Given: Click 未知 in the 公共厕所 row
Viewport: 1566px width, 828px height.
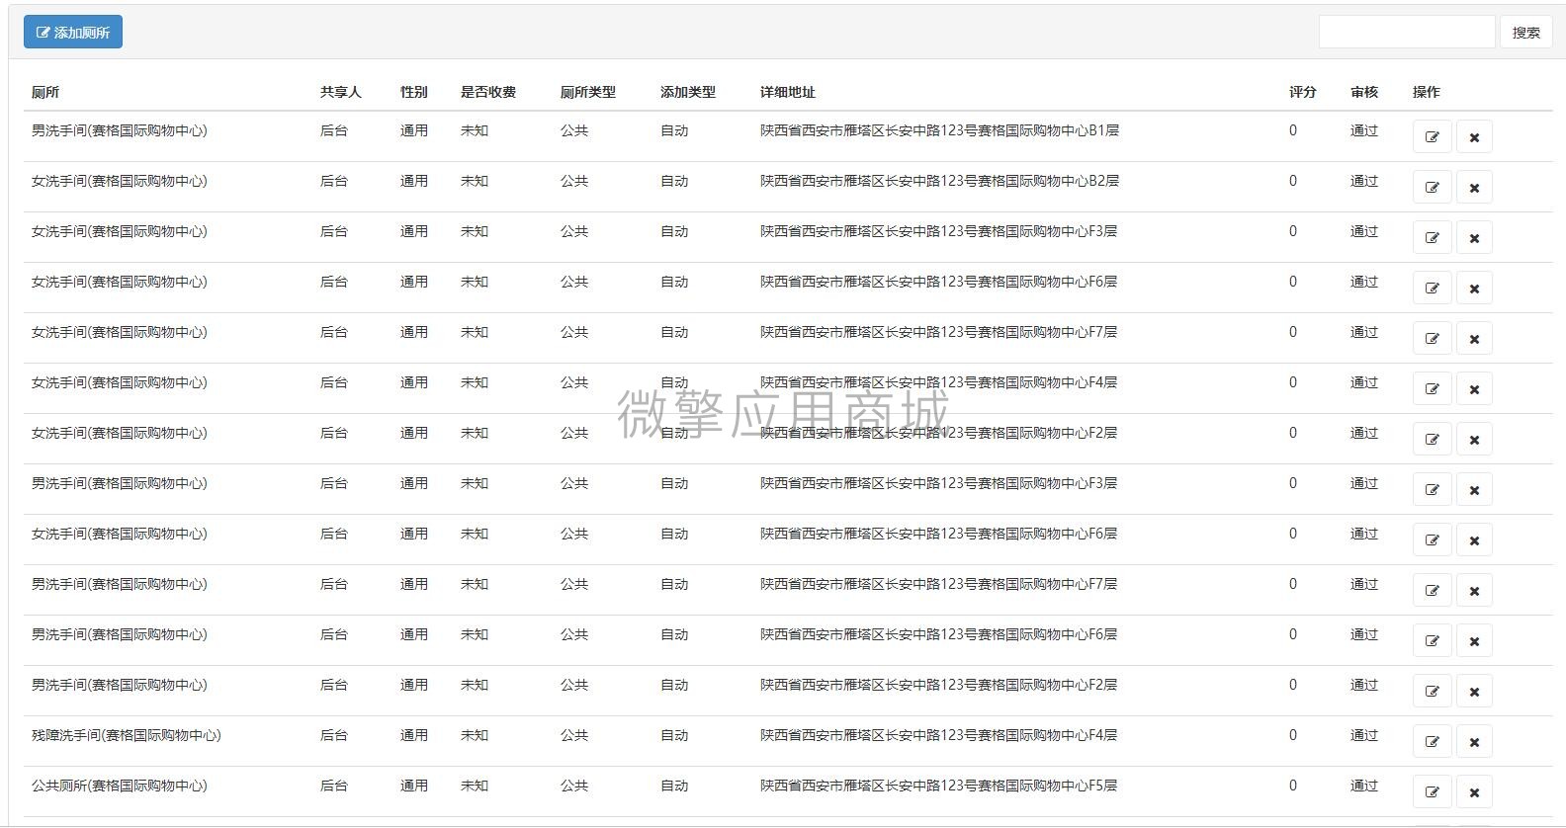Looking at the screenshot, I should pos(475,786).
